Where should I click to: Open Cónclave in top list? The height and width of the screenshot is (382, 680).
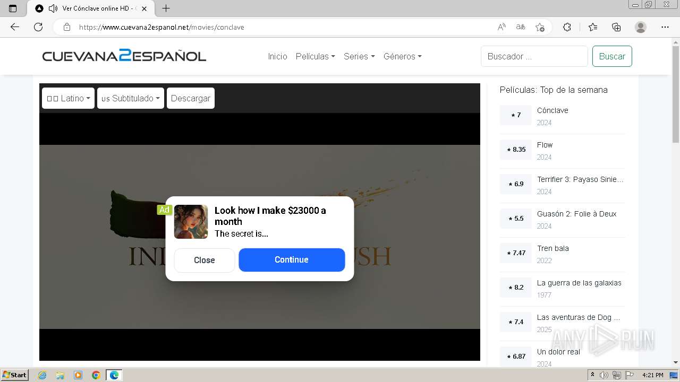(552, 110)
